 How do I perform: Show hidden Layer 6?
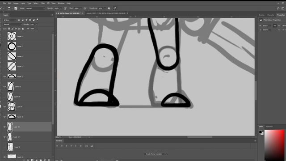tap(4, 56)
